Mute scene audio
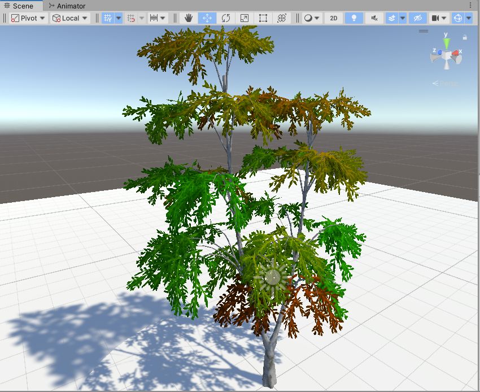This screenshot has height=392, width=480. [x=373, y=18]
